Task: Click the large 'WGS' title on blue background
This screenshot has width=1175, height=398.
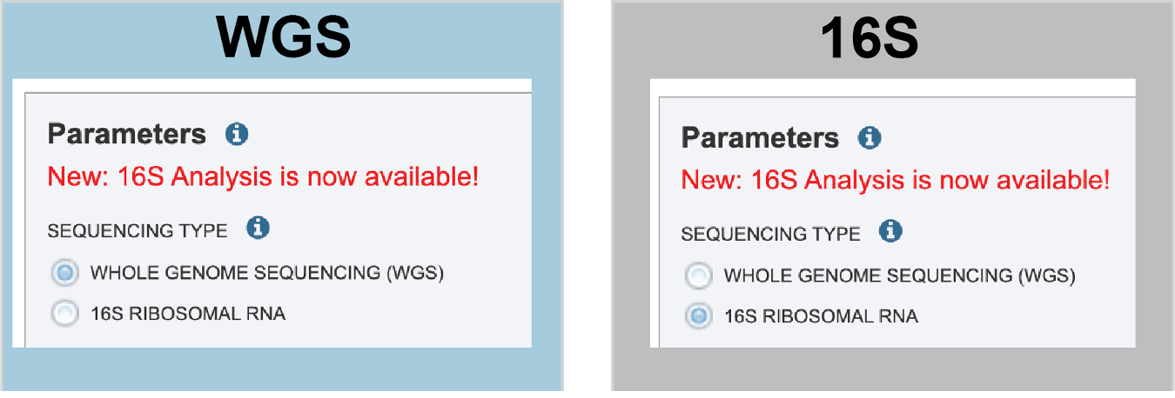Action: [283, 39]
